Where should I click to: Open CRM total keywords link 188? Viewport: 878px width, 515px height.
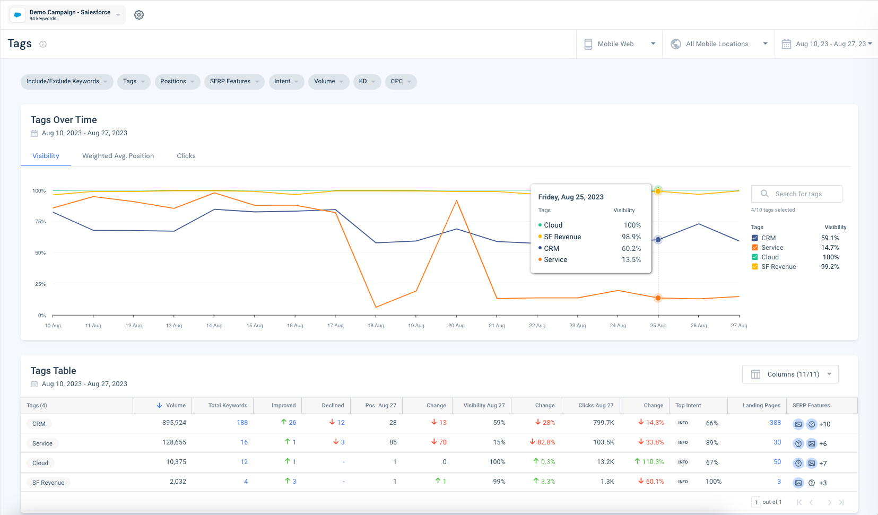point(242,423)
